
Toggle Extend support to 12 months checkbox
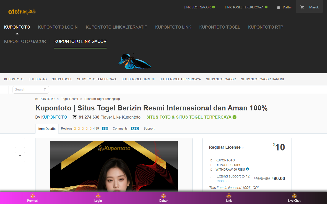212,178
